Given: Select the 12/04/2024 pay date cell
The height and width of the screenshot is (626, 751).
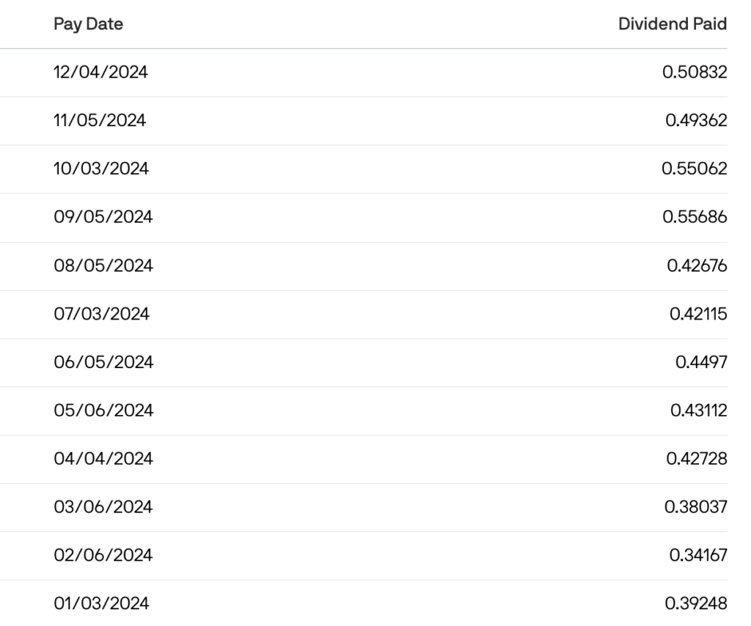Looking at the screenshot, I should 101,73.
